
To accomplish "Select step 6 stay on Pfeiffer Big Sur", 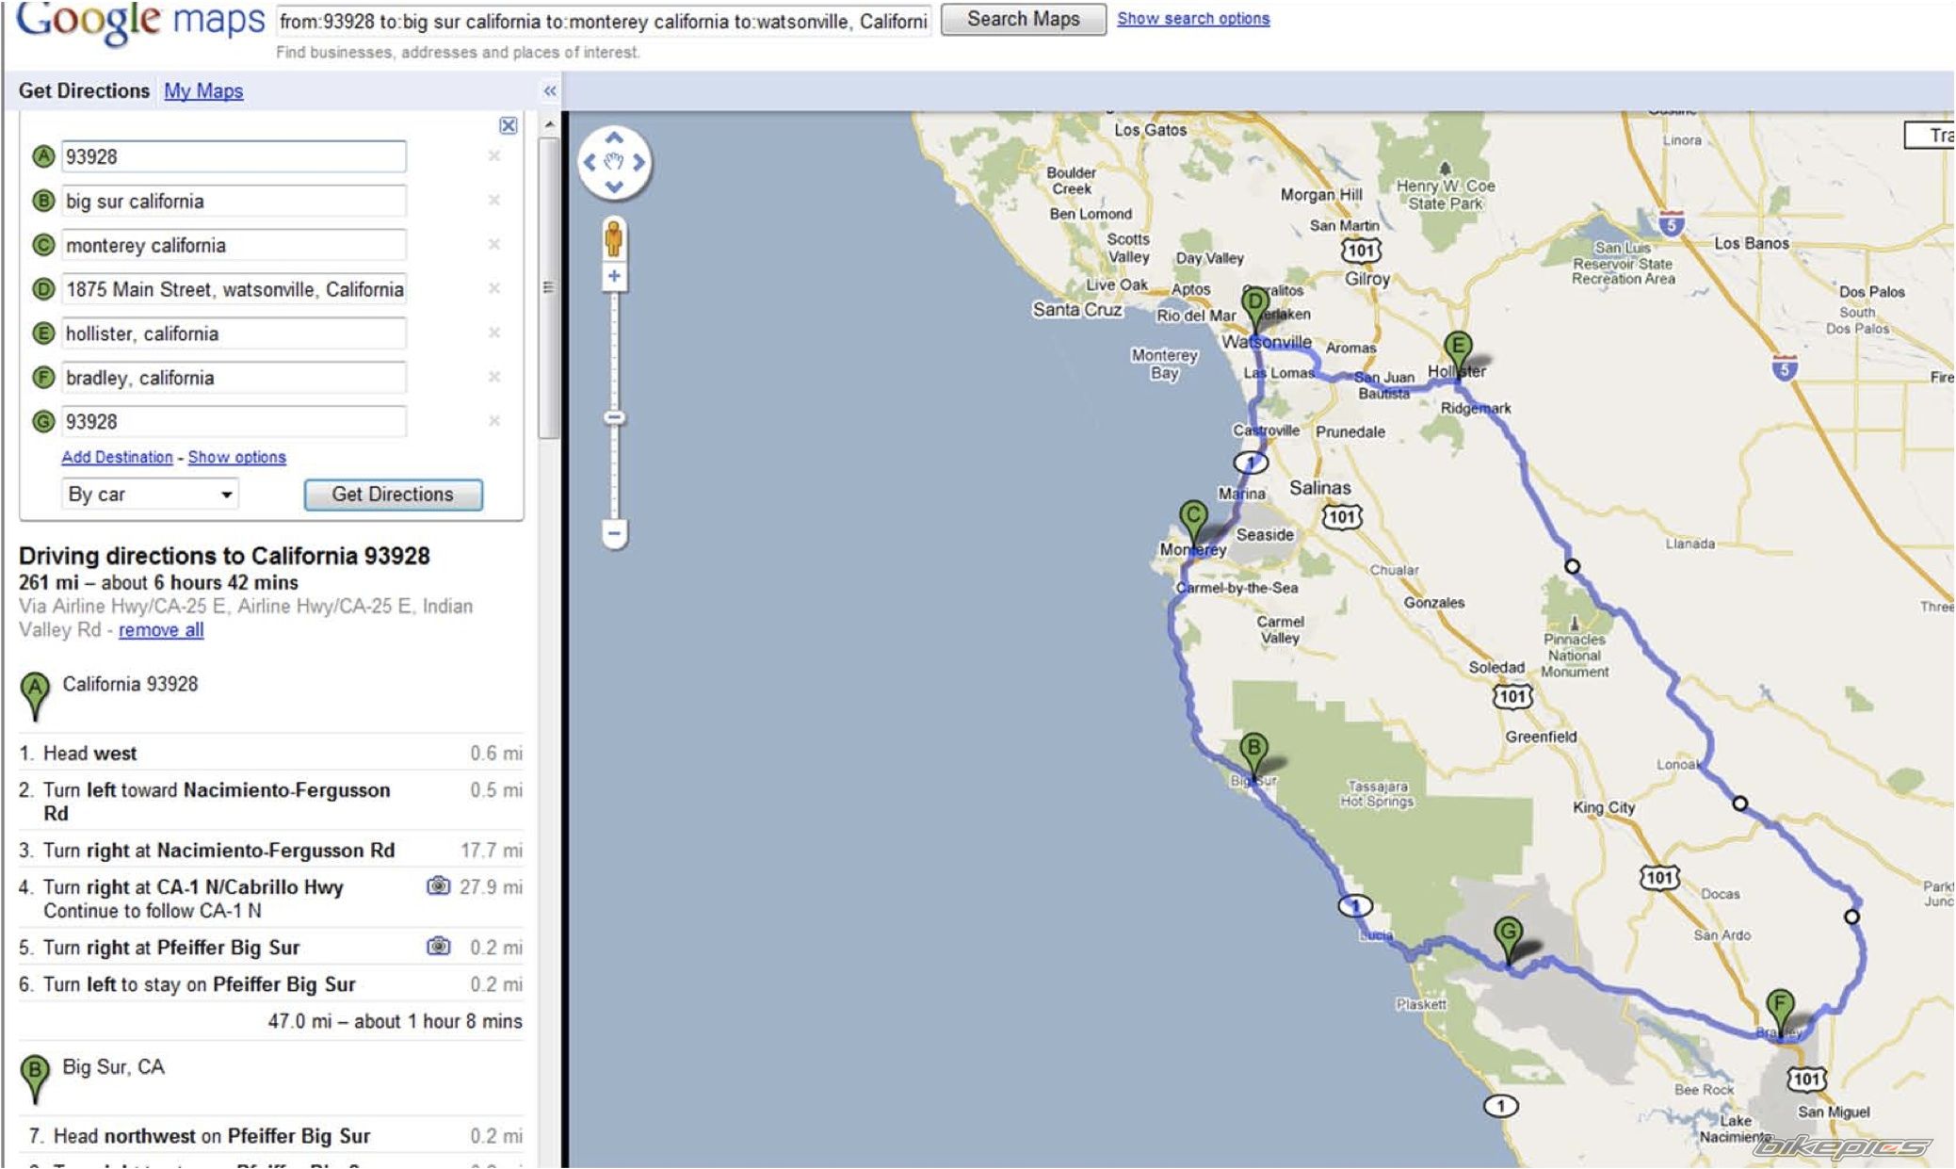I will pos(270,983).
